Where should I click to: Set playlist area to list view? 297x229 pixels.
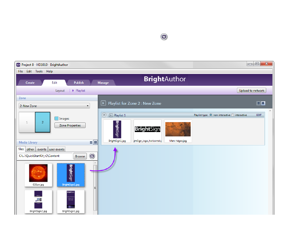[x=258, y=103]
